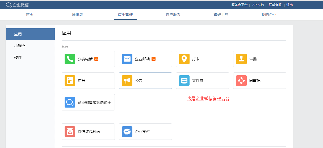This screenshot has height=148, width=323.
Task: Open the 企业邮箱 app label
Action: (142, 59)
